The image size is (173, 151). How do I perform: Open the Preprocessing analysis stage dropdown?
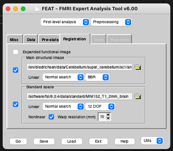[111, 22]
